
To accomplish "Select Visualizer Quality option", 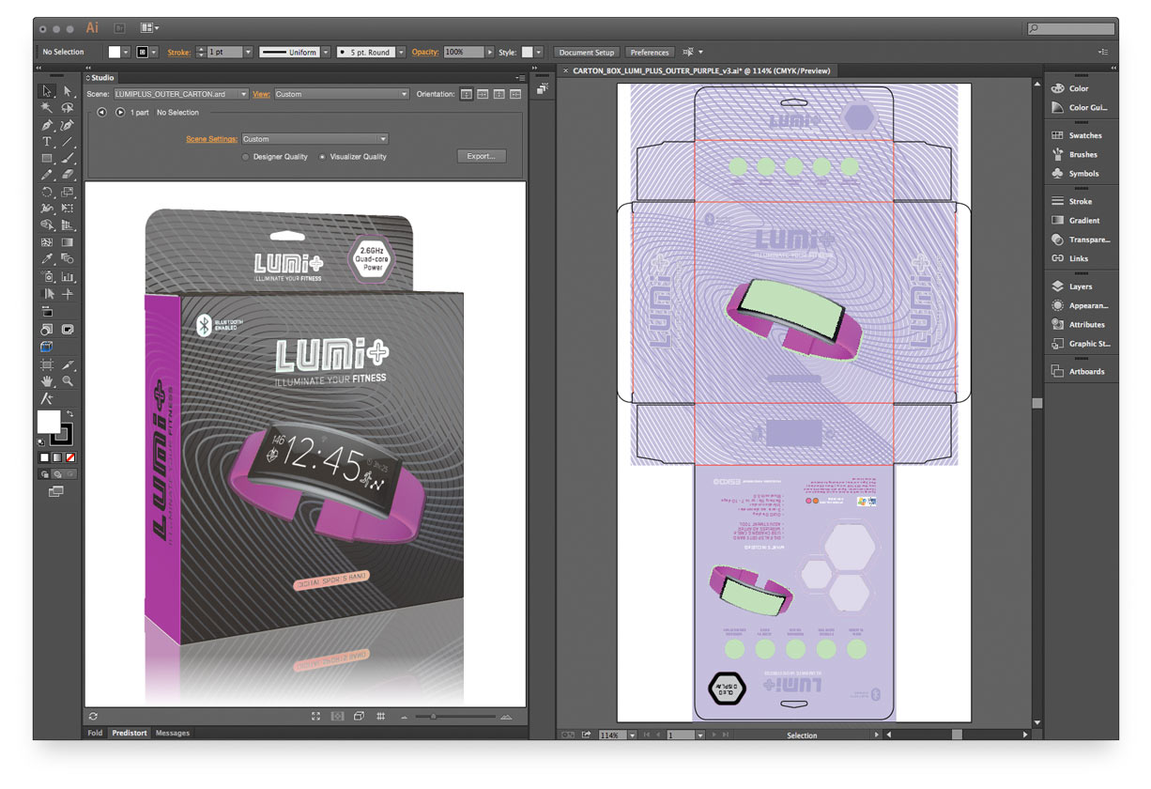I will (x=324, y=157).
